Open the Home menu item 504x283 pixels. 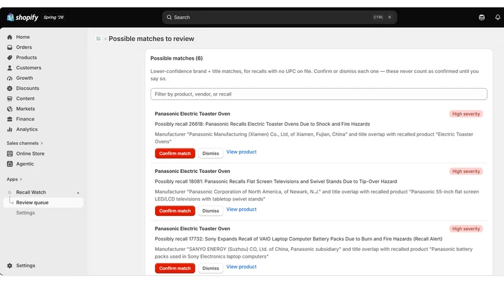click(x=23, y=37)
